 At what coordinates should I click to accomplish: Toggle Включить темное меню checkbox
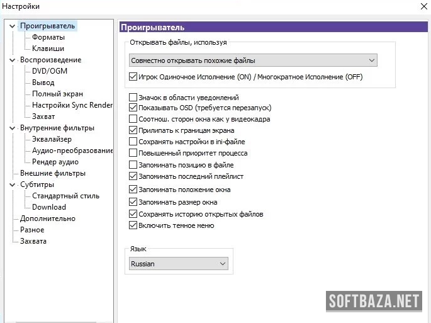pyautogui.click(x=133, y=225)
